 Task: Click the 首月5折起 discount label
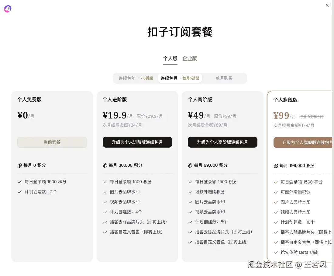(x=191, y=78)
